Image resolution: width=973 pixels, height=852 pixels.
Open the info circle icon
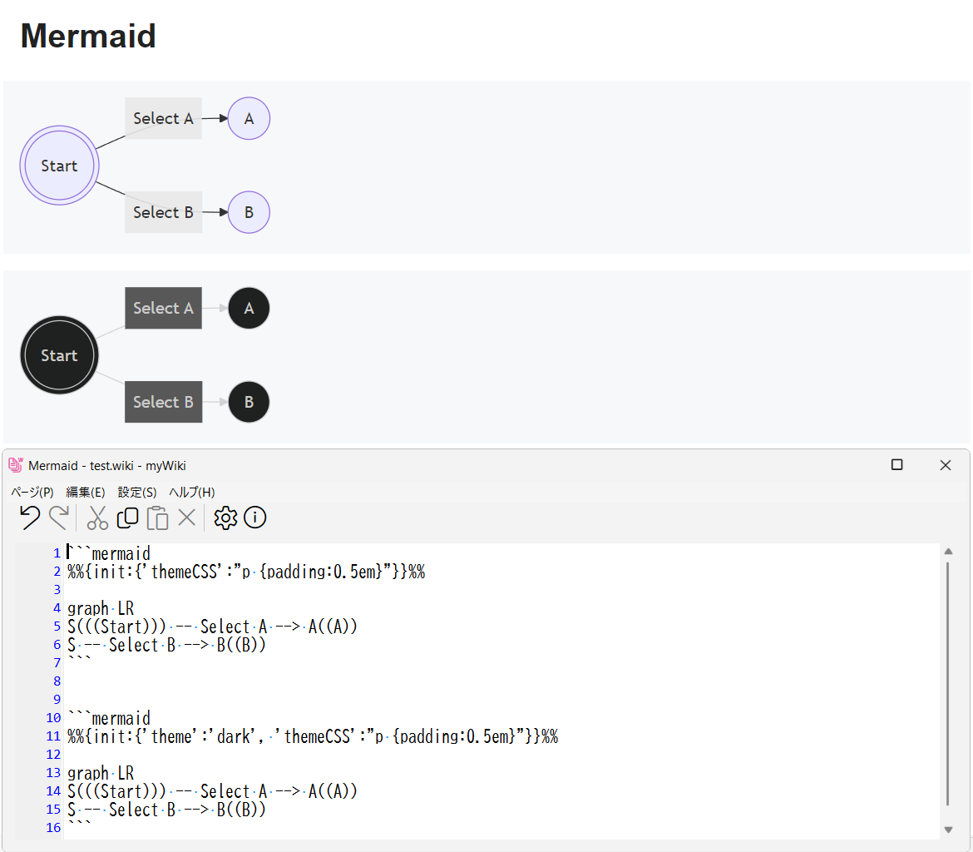pyautogui.click(x=255, y=518)
